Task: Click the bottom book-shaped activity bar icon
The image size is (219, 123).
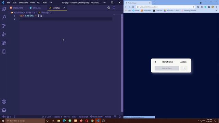Action: click(x=4, y=52)
